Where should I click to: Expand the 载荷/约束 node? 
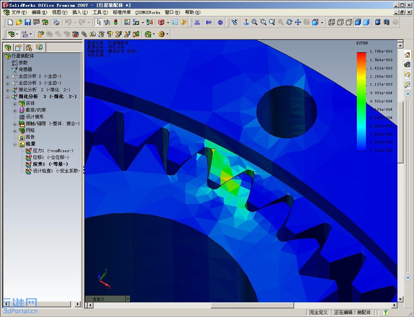click(x=15, y=111)
